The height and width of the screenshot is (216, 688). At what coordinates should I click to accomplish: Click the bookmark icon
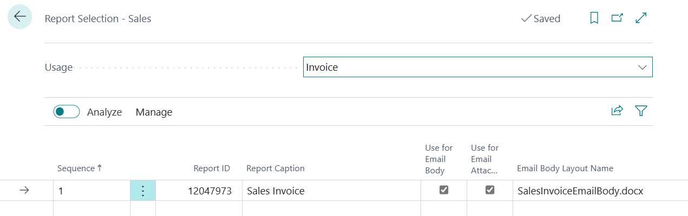tap(594, 18)
